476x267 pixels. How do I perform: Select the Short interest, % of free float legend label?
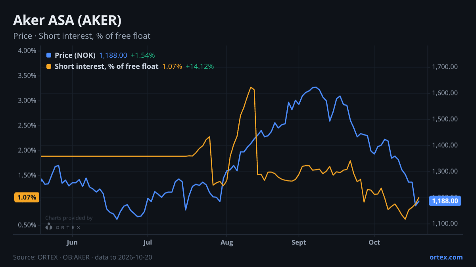pyautogui.click(x=106, y=66)
